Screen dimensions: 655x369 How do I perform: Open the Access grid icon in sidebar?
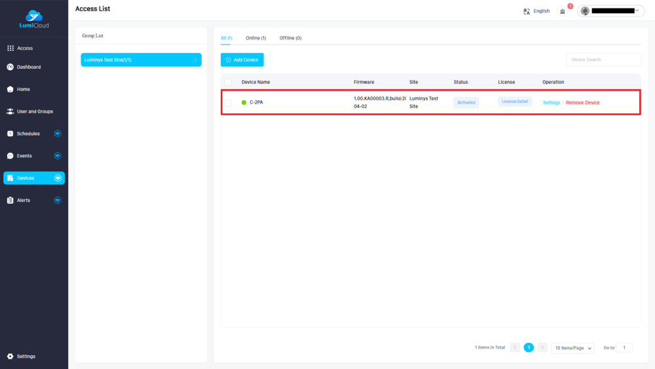pos(10,49)
